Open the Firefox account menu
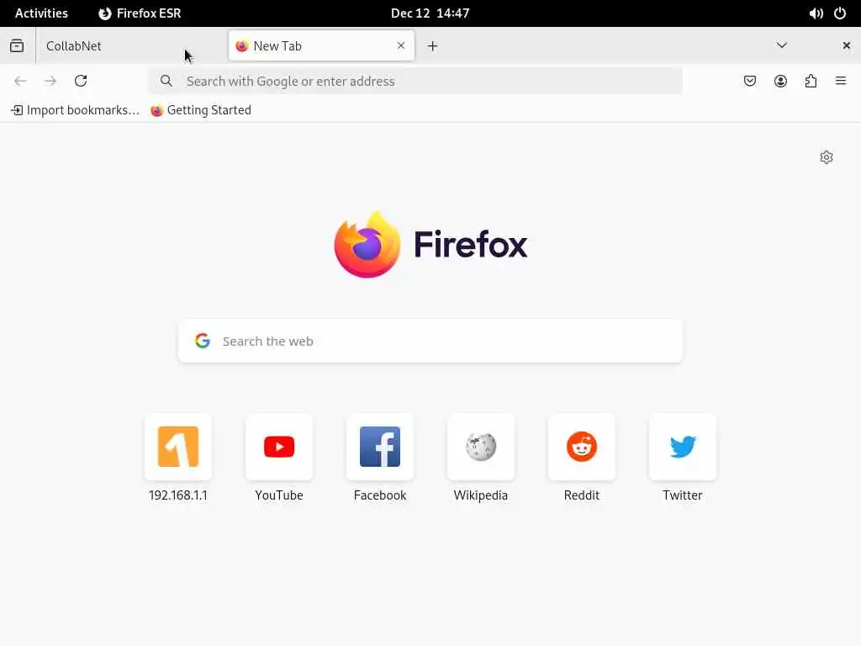Screen dimensions: 861x646 (780, 82)
